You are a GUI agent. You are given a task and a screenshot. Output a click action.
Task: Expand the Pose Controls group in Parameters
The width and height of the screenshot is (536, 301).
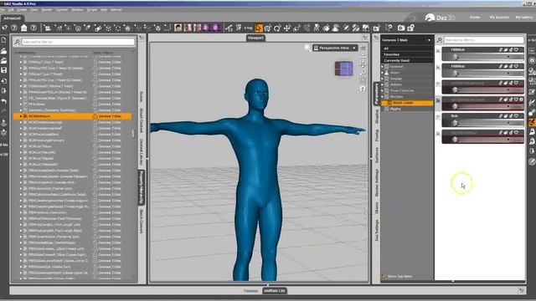[382, 91]
